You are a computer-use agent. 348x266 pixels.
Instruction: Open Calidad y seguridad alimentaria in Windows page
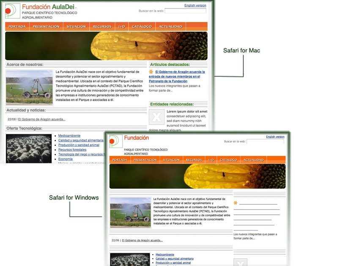click(x=175, y=259)
